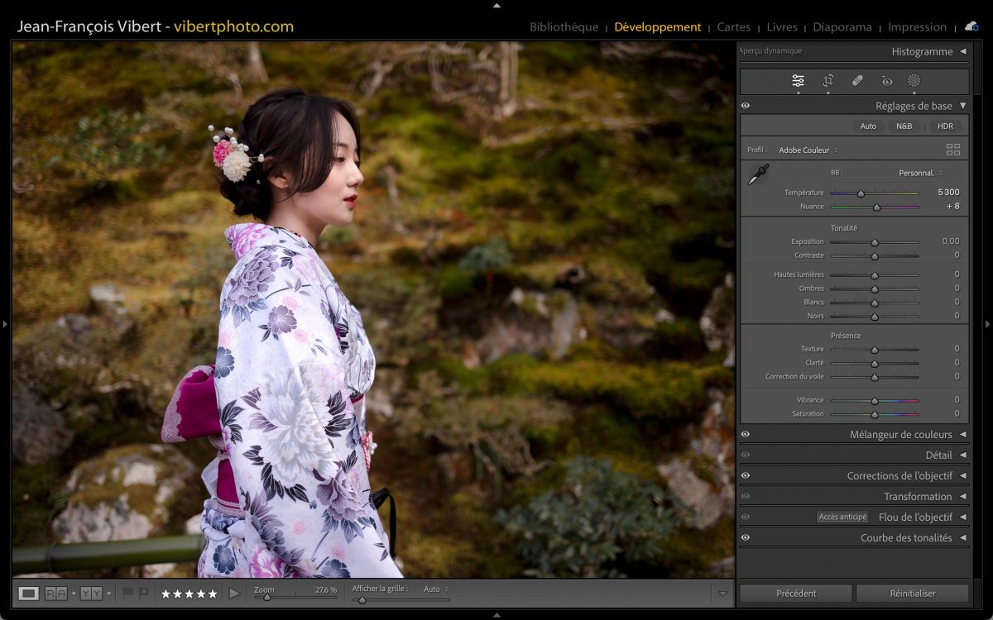Activate the Crop and rotate tool
This screenshot has height=620, width=993.
click(x=827, y=80)
